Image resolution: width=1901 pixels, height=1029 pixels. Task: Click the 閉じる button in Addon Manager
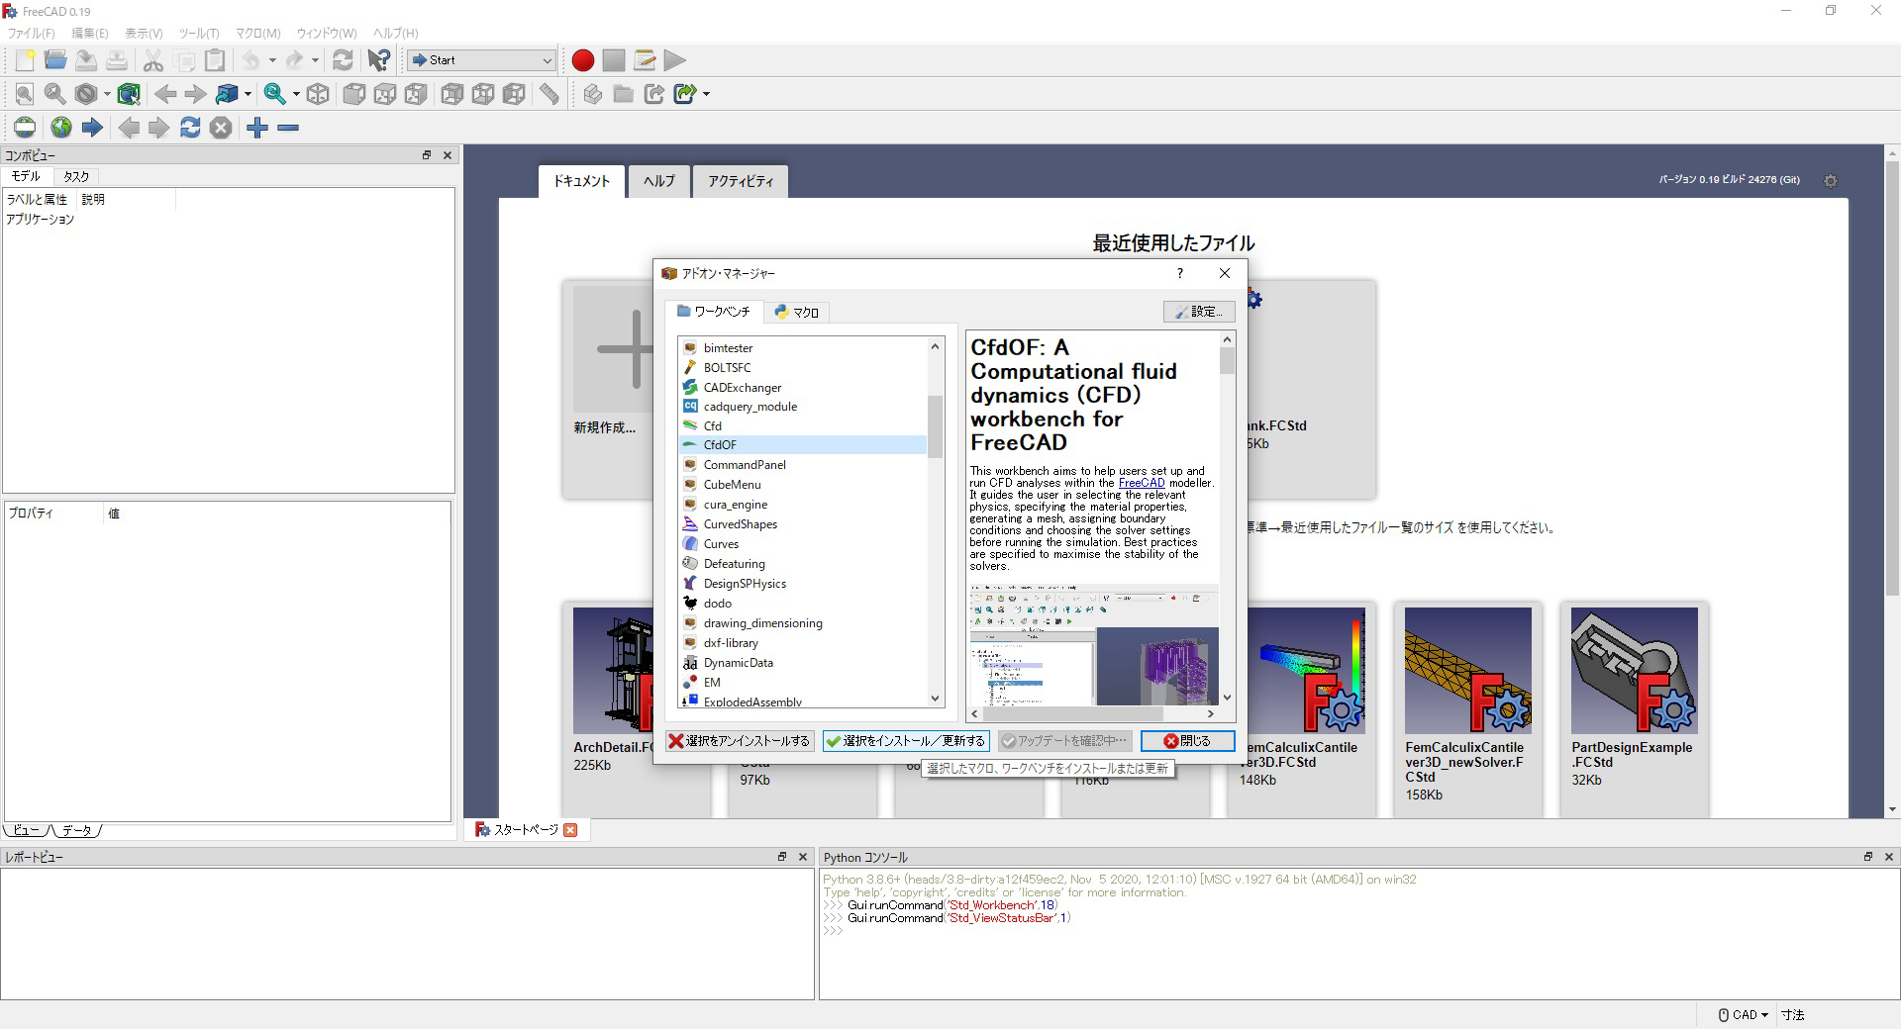click(x=1187, y=741)
